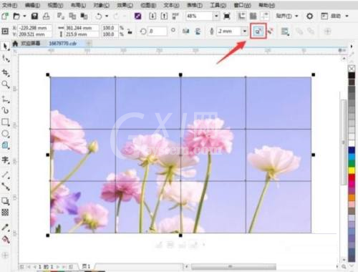Switch to the 16679770.cdr document tab
Viewport: 358px width, 272px height.
coord(62,43)
